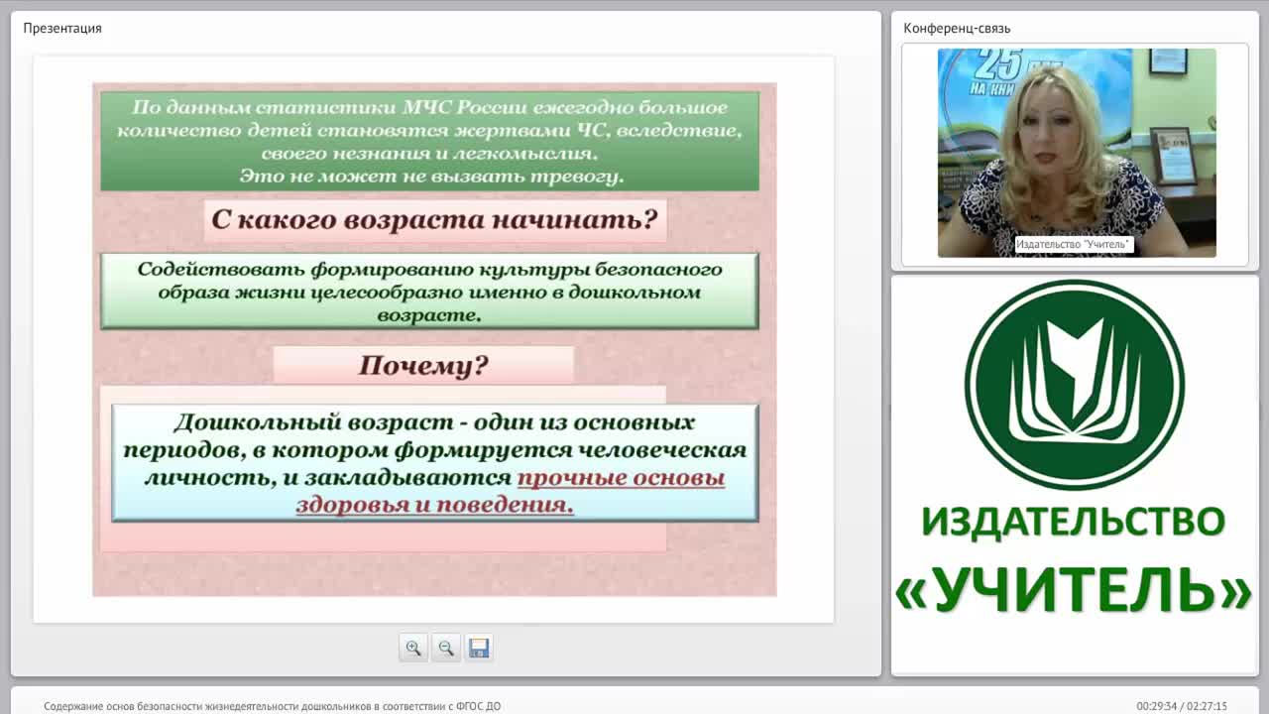Screen dimensions: 1269x714
Task: Click the elapsed time 00:29:34 / 02:27:15
Action: 1182,706
